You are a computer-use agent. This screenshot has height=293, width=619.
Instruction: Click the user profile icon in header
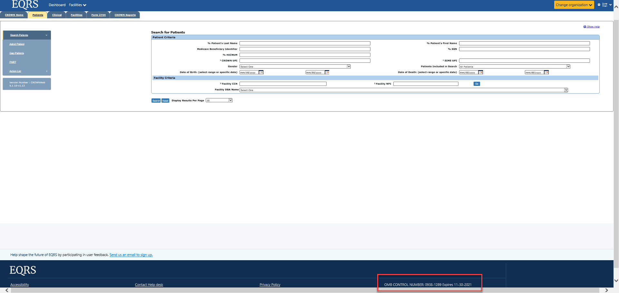pyautogui.click(x=599, y=5)
